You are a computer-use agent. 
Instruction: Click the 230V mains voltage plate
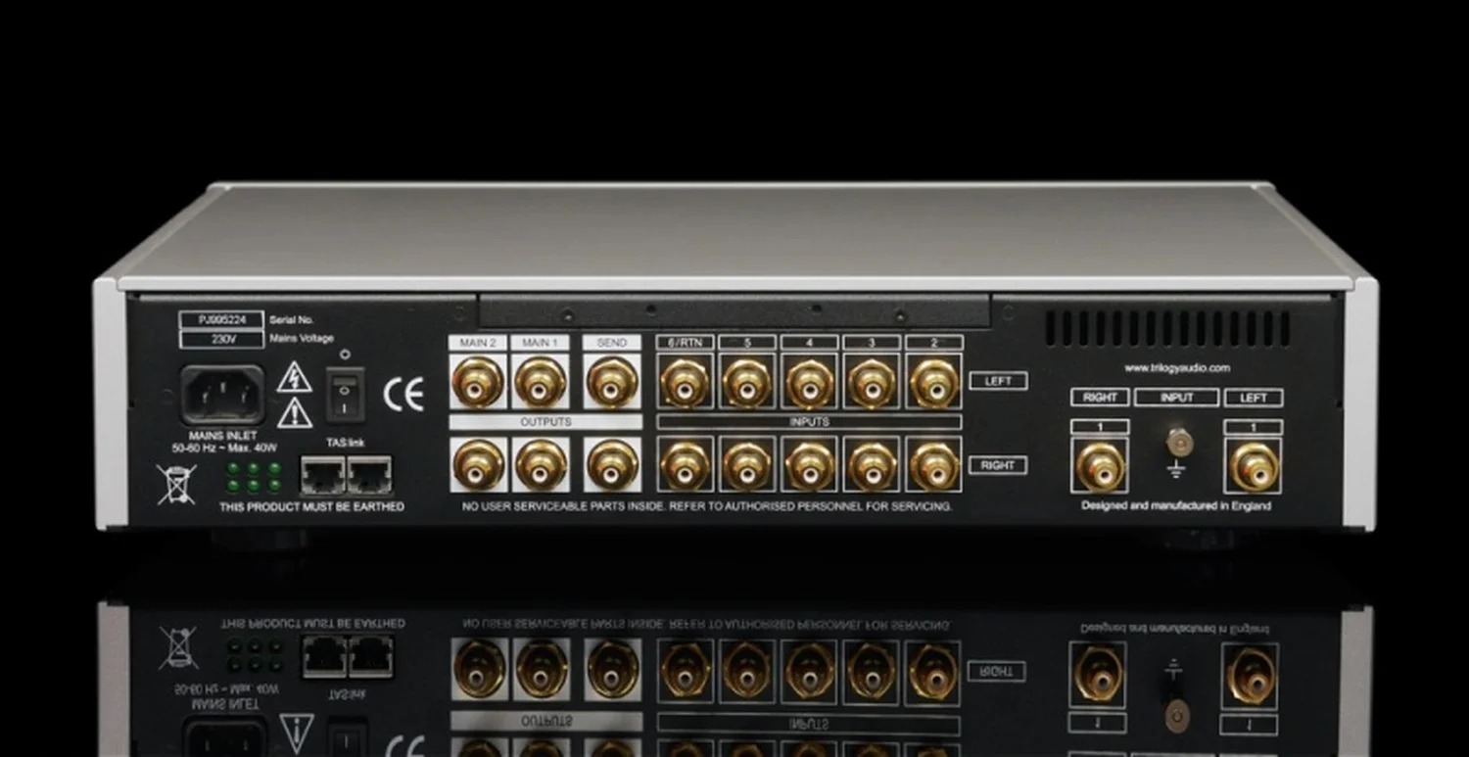click(221, 340)
